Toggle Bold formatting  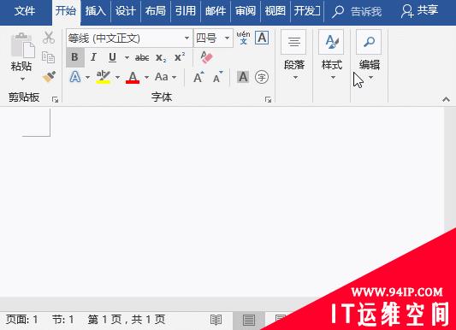point(75,57)
